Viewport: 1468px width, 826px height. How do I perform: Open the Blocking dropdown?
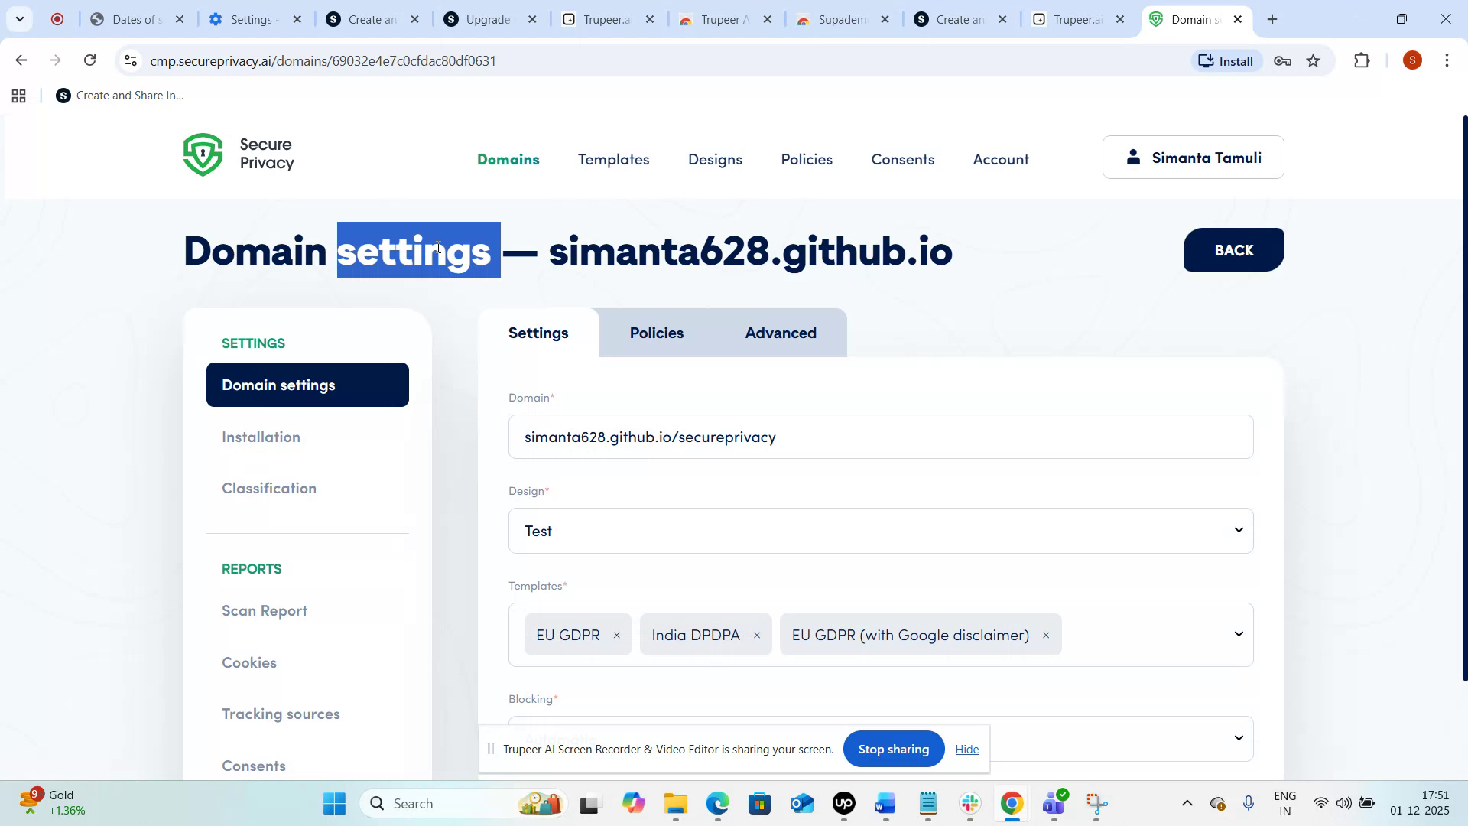(x=1237, y=738)
